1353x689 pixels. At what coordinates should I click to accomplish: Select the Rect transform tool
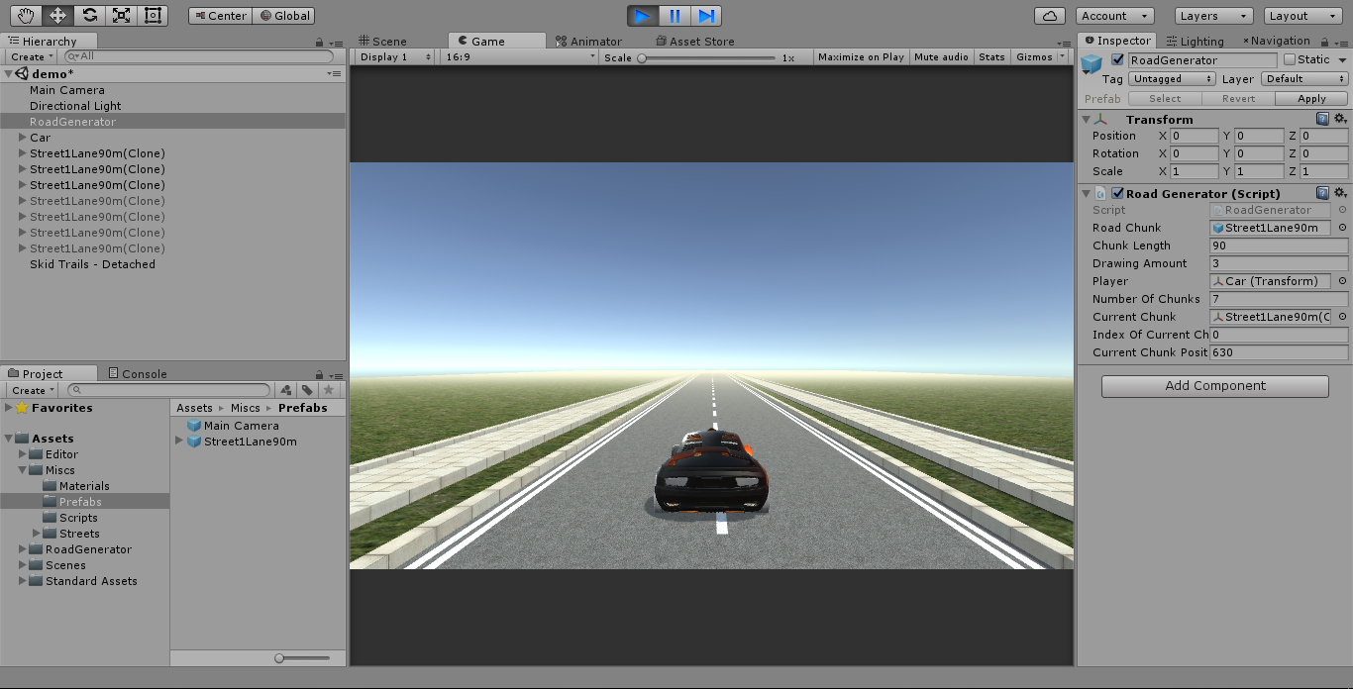[x=153, y=16]
